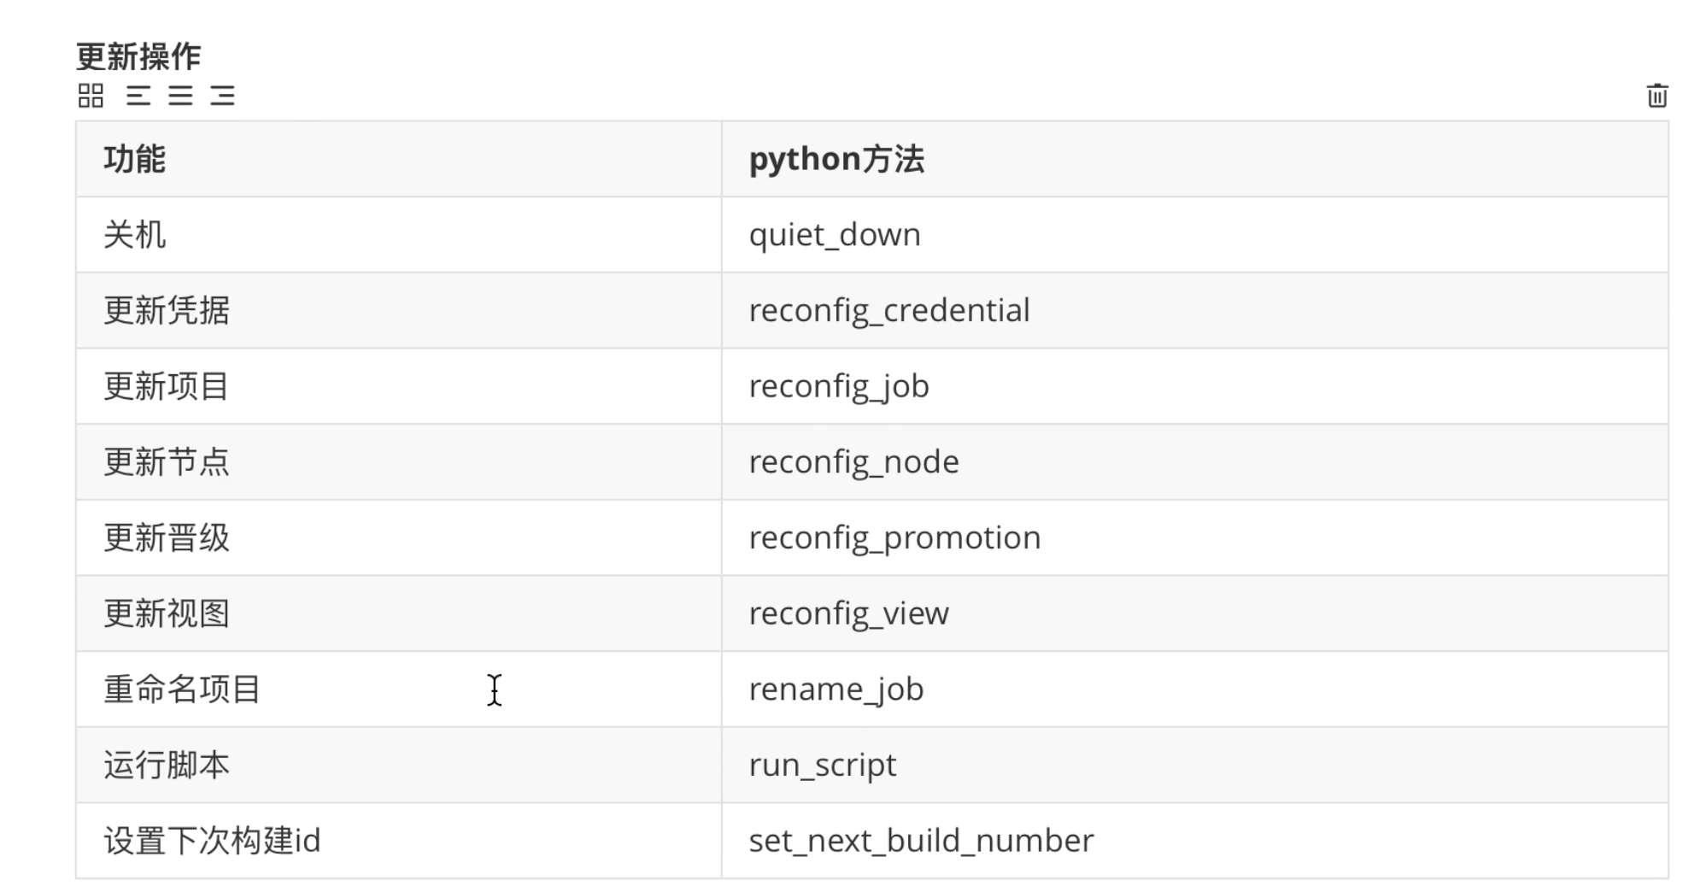
Task: Click the 重命名项目 cell
Action: 399,690
